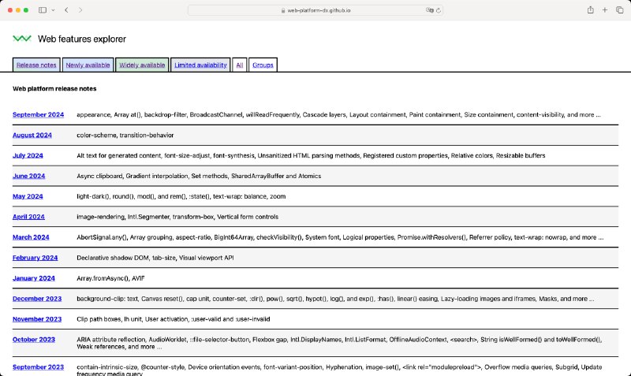Click the translate icon in address bar
The height and width of the screenshot is (376, 631).
click(429, 10)
